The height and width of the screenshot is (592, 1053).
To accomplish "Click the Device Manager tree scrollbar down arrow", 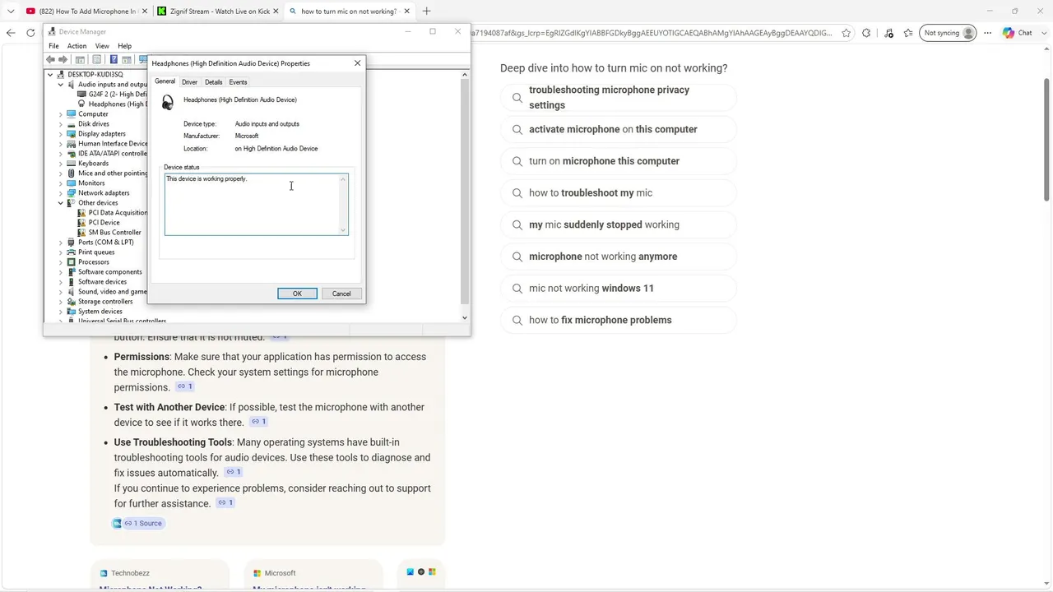I will coord(465,318).
